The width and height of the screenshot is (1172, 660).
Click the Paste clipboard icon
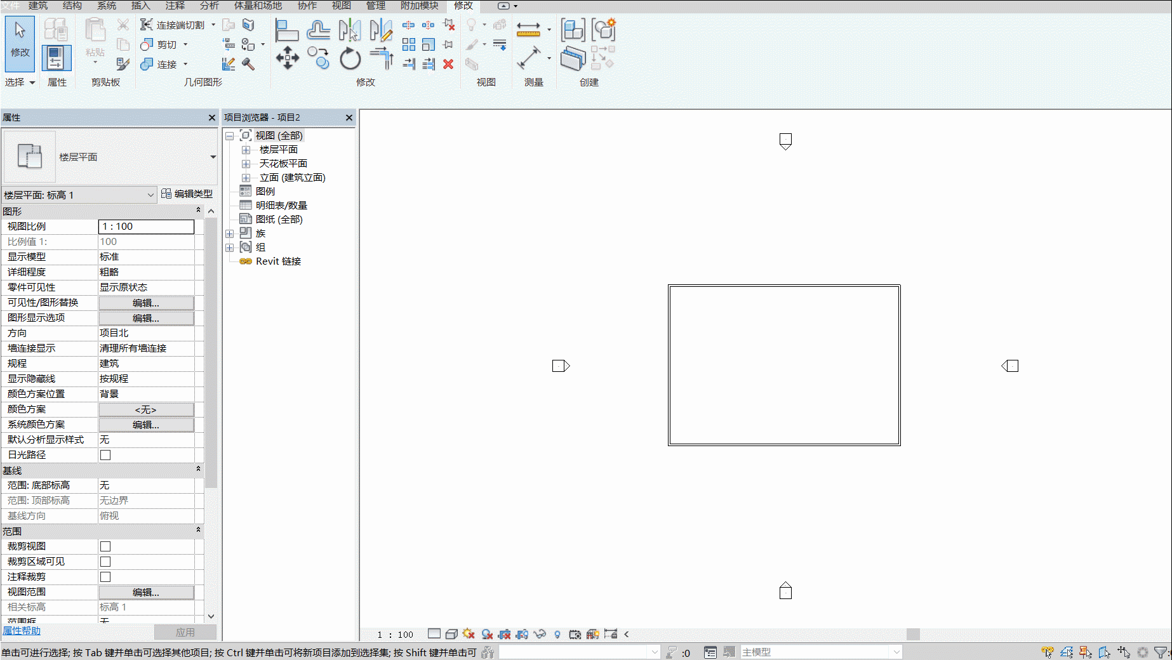pos(95,37)
